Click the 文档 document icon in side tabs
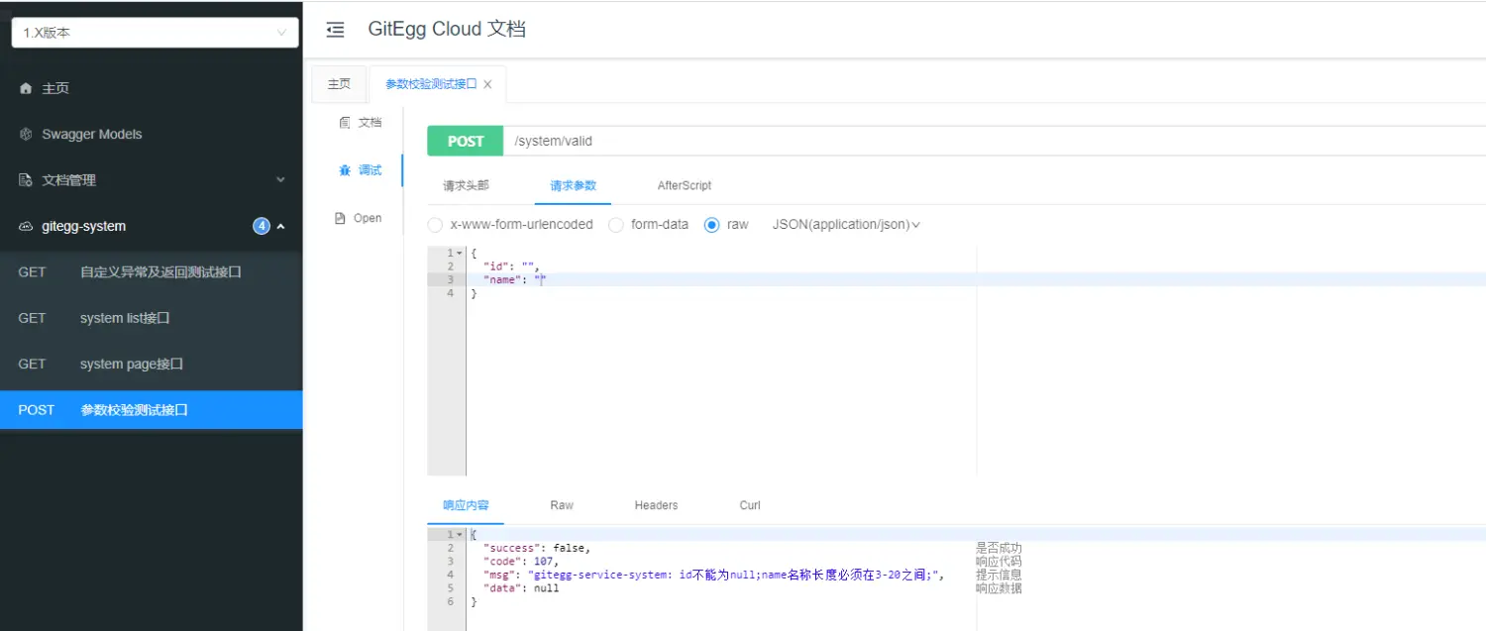 pos(345,123)
